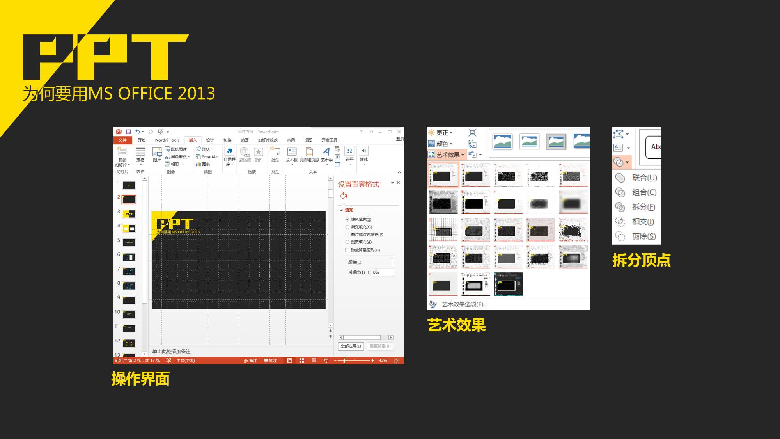The image size is (780, 439).
Task: Open 颜色 picture color dropdown
Action: [x=441, y=144]
